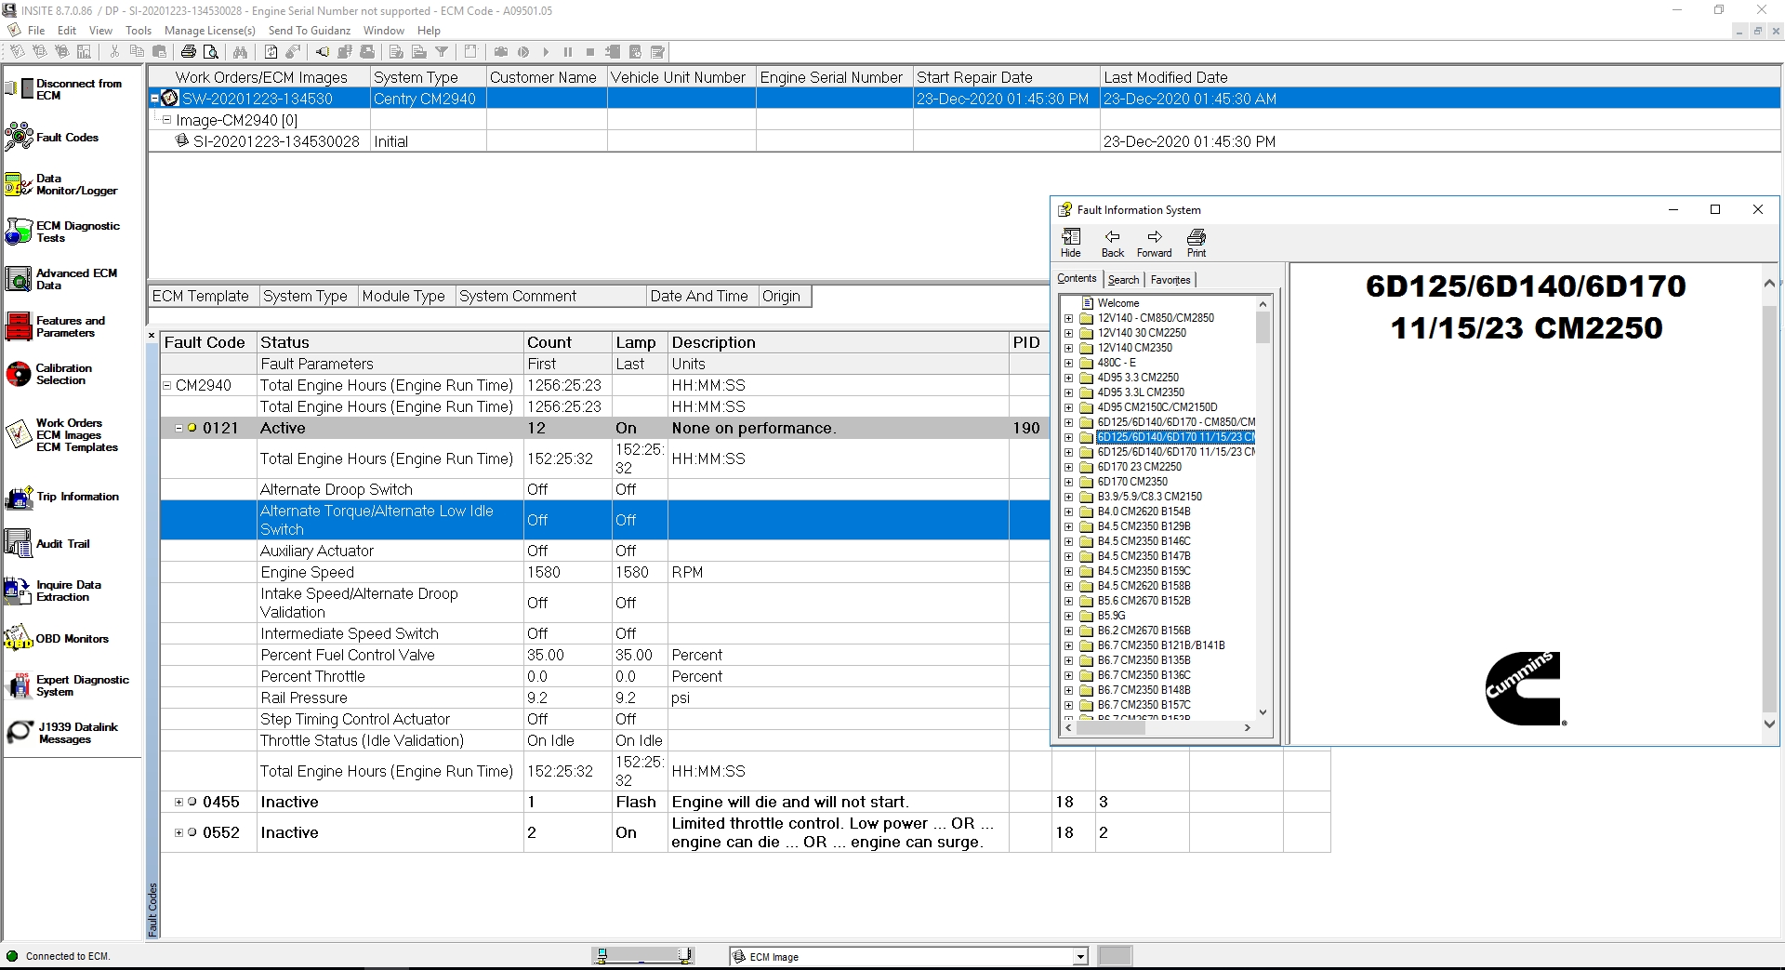Click the Cut scissors toolbar icon
This screenshot has width=1785, height=970.
point(115,52)
